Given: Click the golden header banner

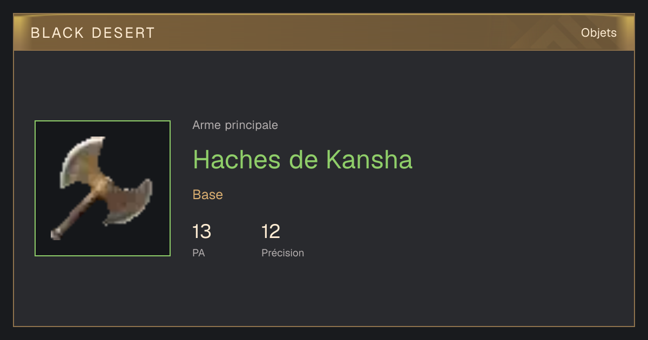Looking at the screenshot, I should (x=324, y=32).
